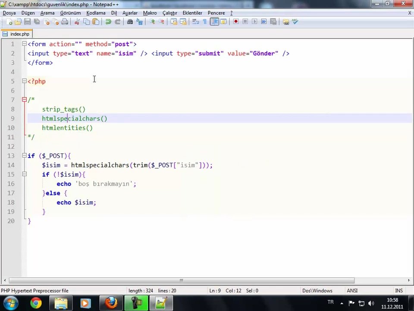414x311 pixels.
Task: Close the current document via toolbar icon
Action: 47,22
